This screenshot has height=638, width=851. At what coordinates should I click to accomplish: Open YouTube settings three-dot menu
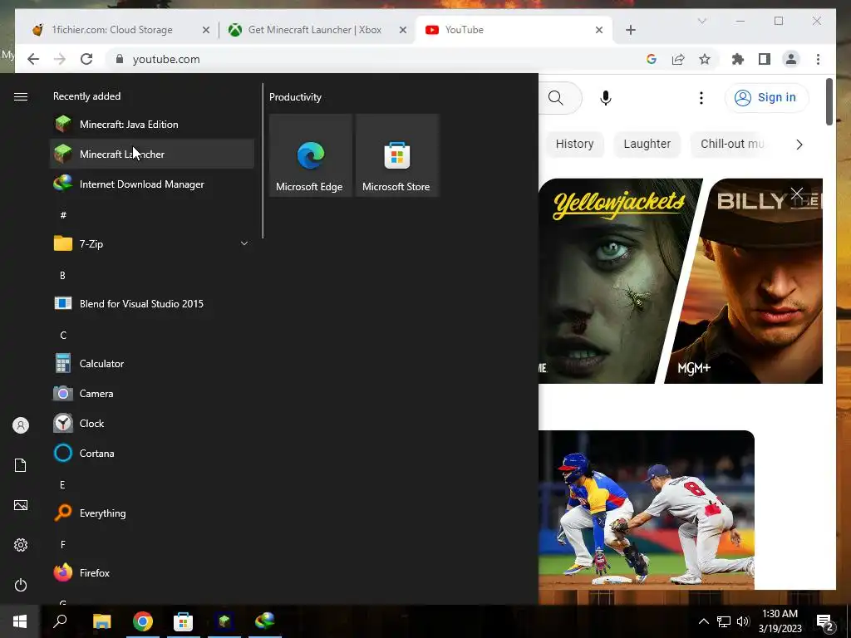[701, 98]
